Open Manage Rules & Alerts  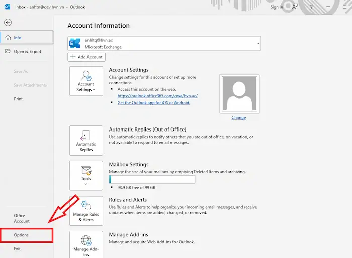(86, 211)
